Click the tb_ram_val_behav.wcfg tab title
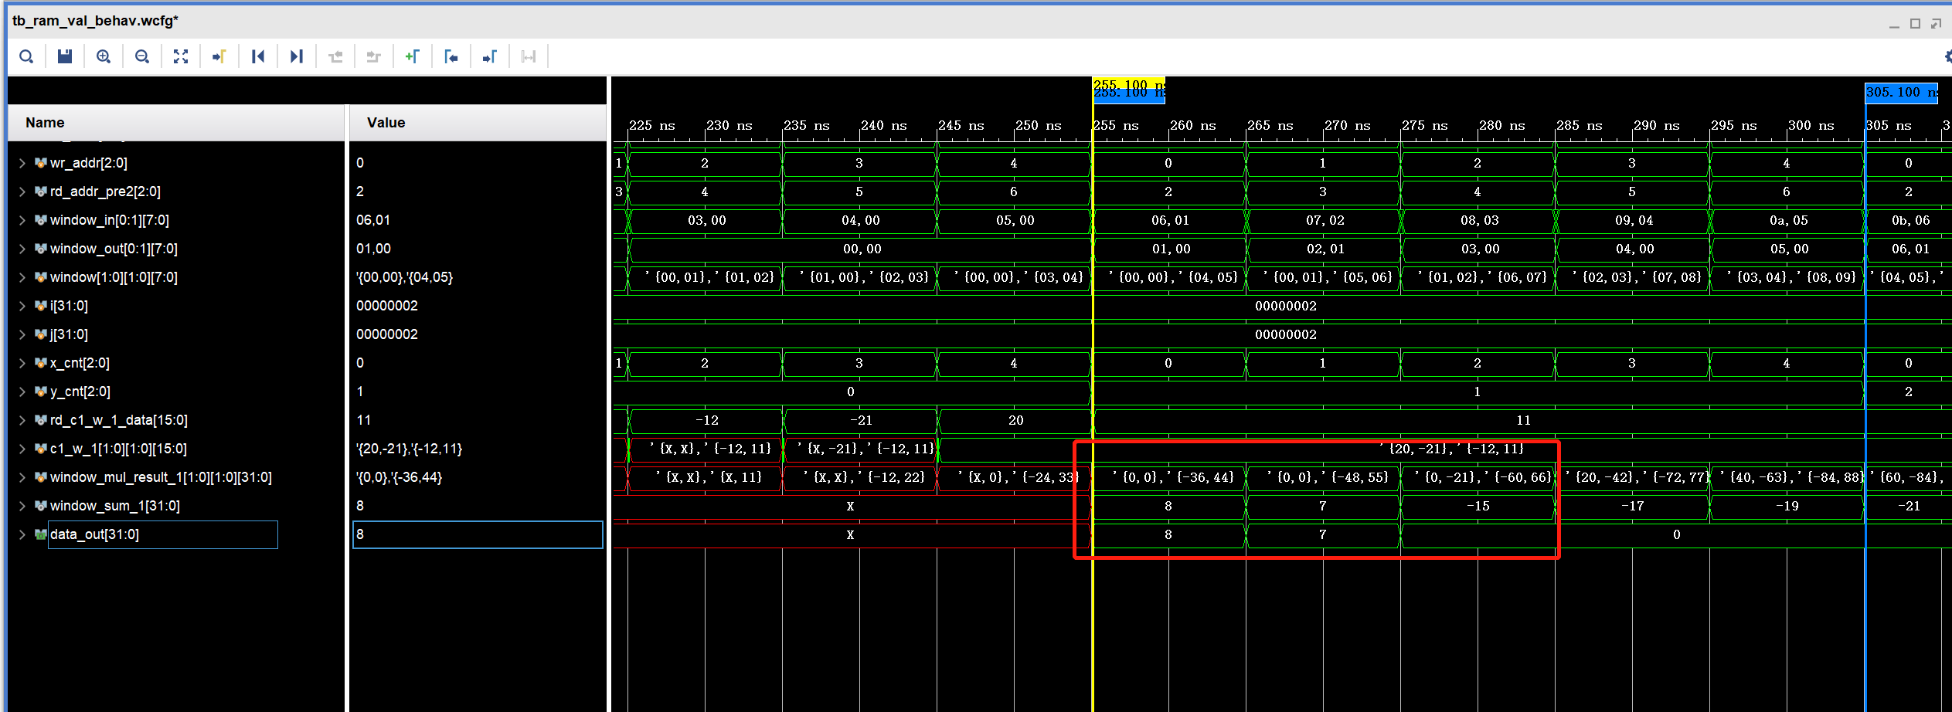 (95, 21)
